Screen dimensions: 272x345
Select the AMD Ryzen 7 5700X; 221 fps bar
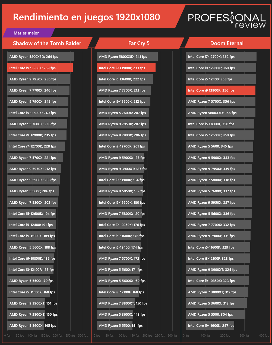[35, 158]
